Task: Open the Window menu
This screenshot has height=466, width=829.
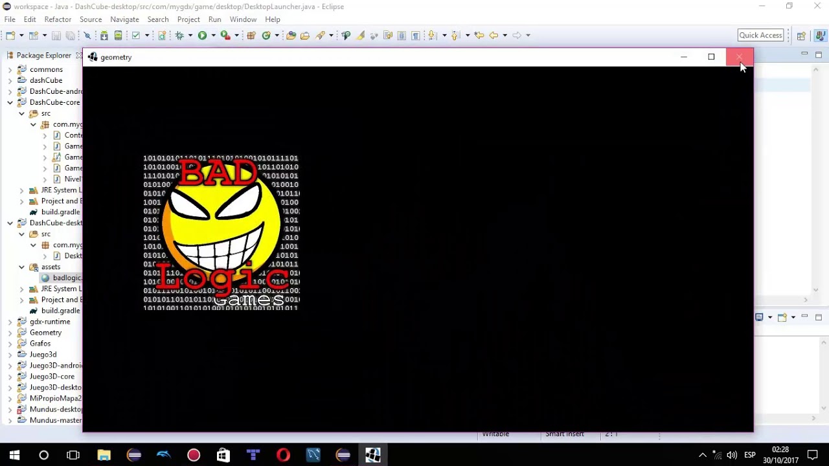Action: (x=243, y=19)
